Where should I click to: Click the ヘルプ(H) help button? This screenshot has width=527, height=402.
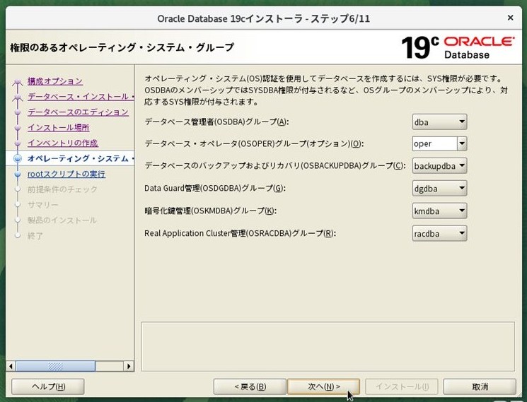[x=48, y=386]
